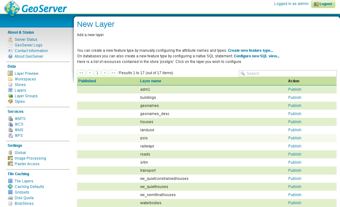Click the GeoServer globe logo

pyautogui.click(x=12, y=8)
